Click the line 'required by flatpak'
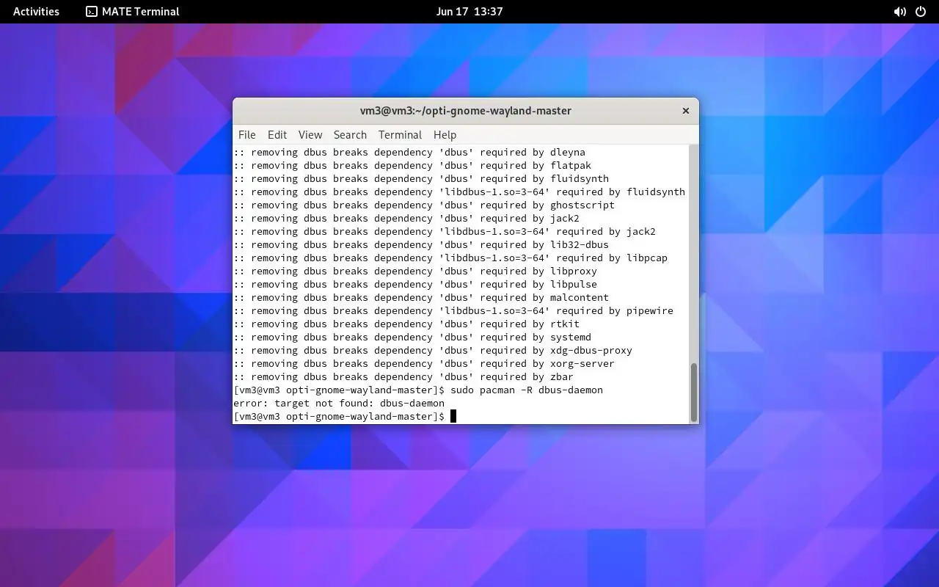939x587 pixels. (412, 165)
